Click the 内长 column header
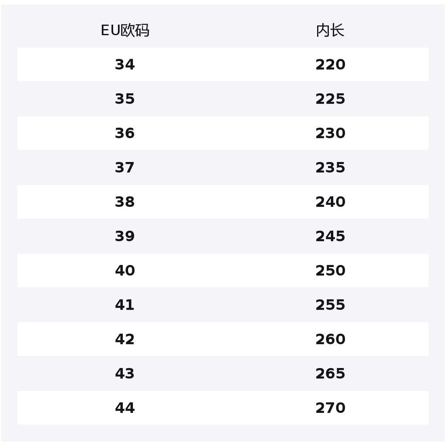 pos(330,30)
